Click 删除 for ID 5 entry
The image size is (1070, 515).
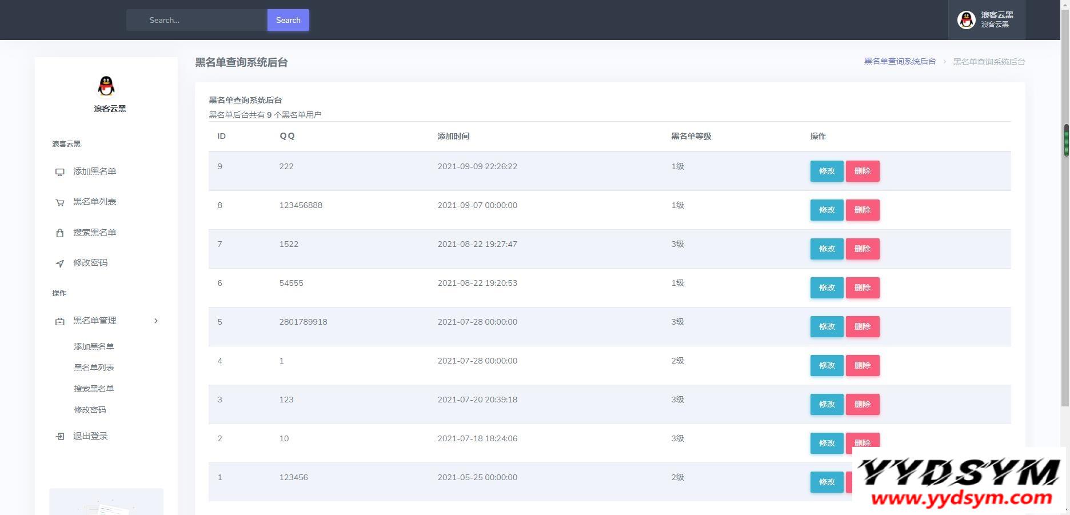[x=862, y=326]
